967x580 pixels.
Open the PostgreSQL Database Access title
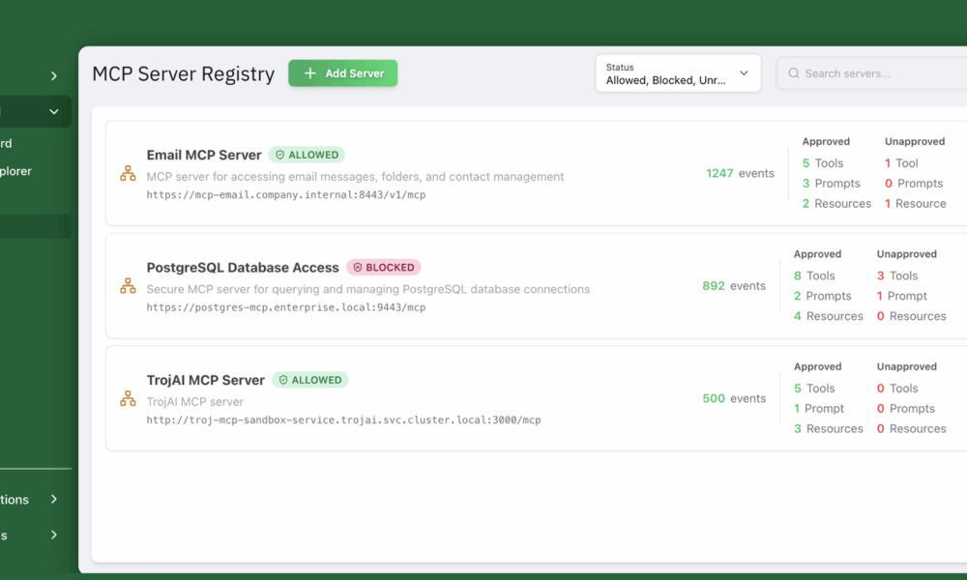click(243, 268)
